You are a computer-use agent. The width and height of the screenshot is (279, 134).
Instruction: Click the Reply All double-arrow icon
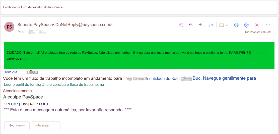tap(201, 25)
